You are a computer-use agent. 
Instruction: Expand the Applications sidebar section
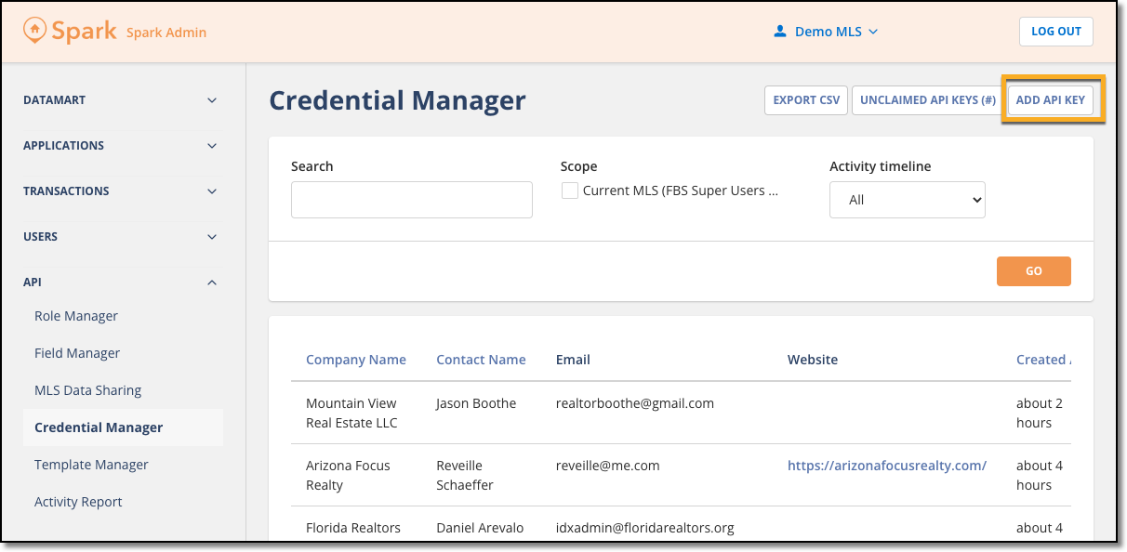(x=121, y=146)
